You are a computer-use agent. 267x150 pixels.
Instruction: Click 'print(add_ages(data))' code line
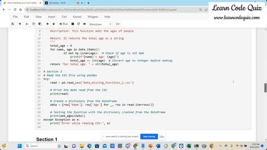click(68, 116)
